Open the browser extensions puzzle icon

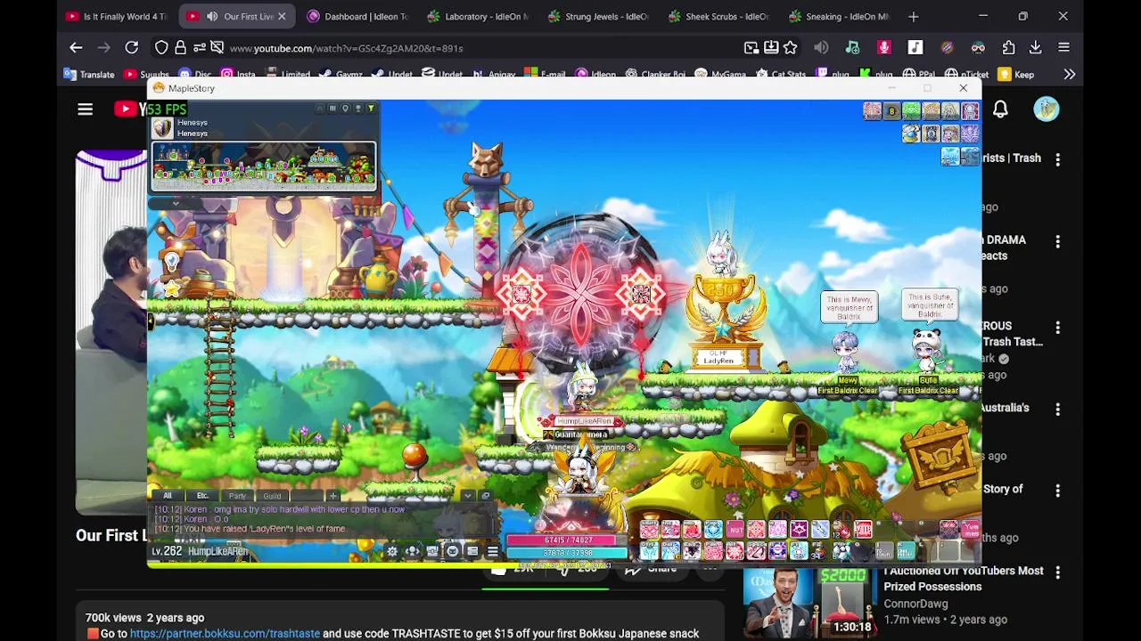tap(1008, 47)
